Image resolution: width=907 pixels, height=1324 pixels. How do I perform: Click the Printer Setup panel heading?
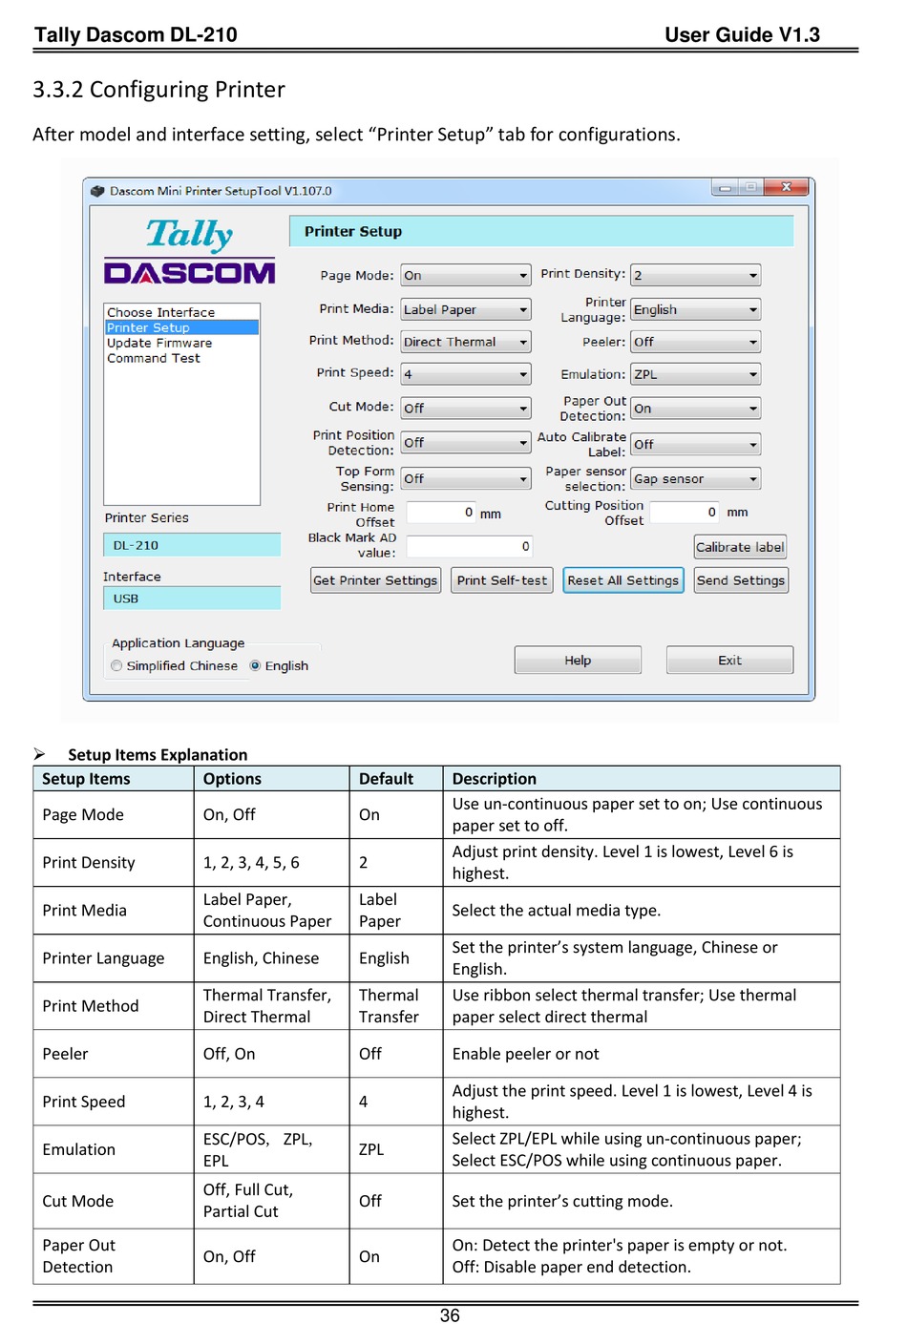pyautogui.click(x=541, y=231)
